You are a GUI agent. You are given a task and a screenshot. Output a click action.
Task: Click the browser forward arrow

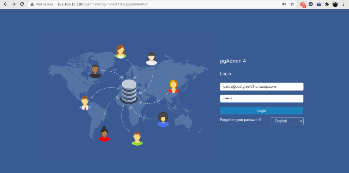14,4
